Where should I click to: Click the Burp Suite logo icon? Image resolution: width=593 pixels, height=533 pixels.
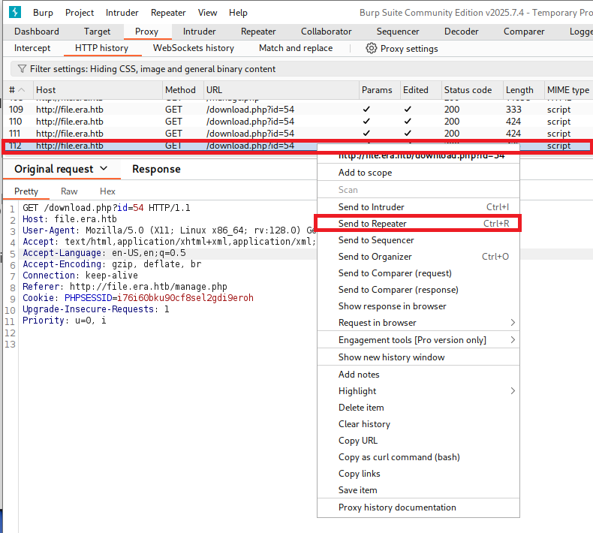16,12
